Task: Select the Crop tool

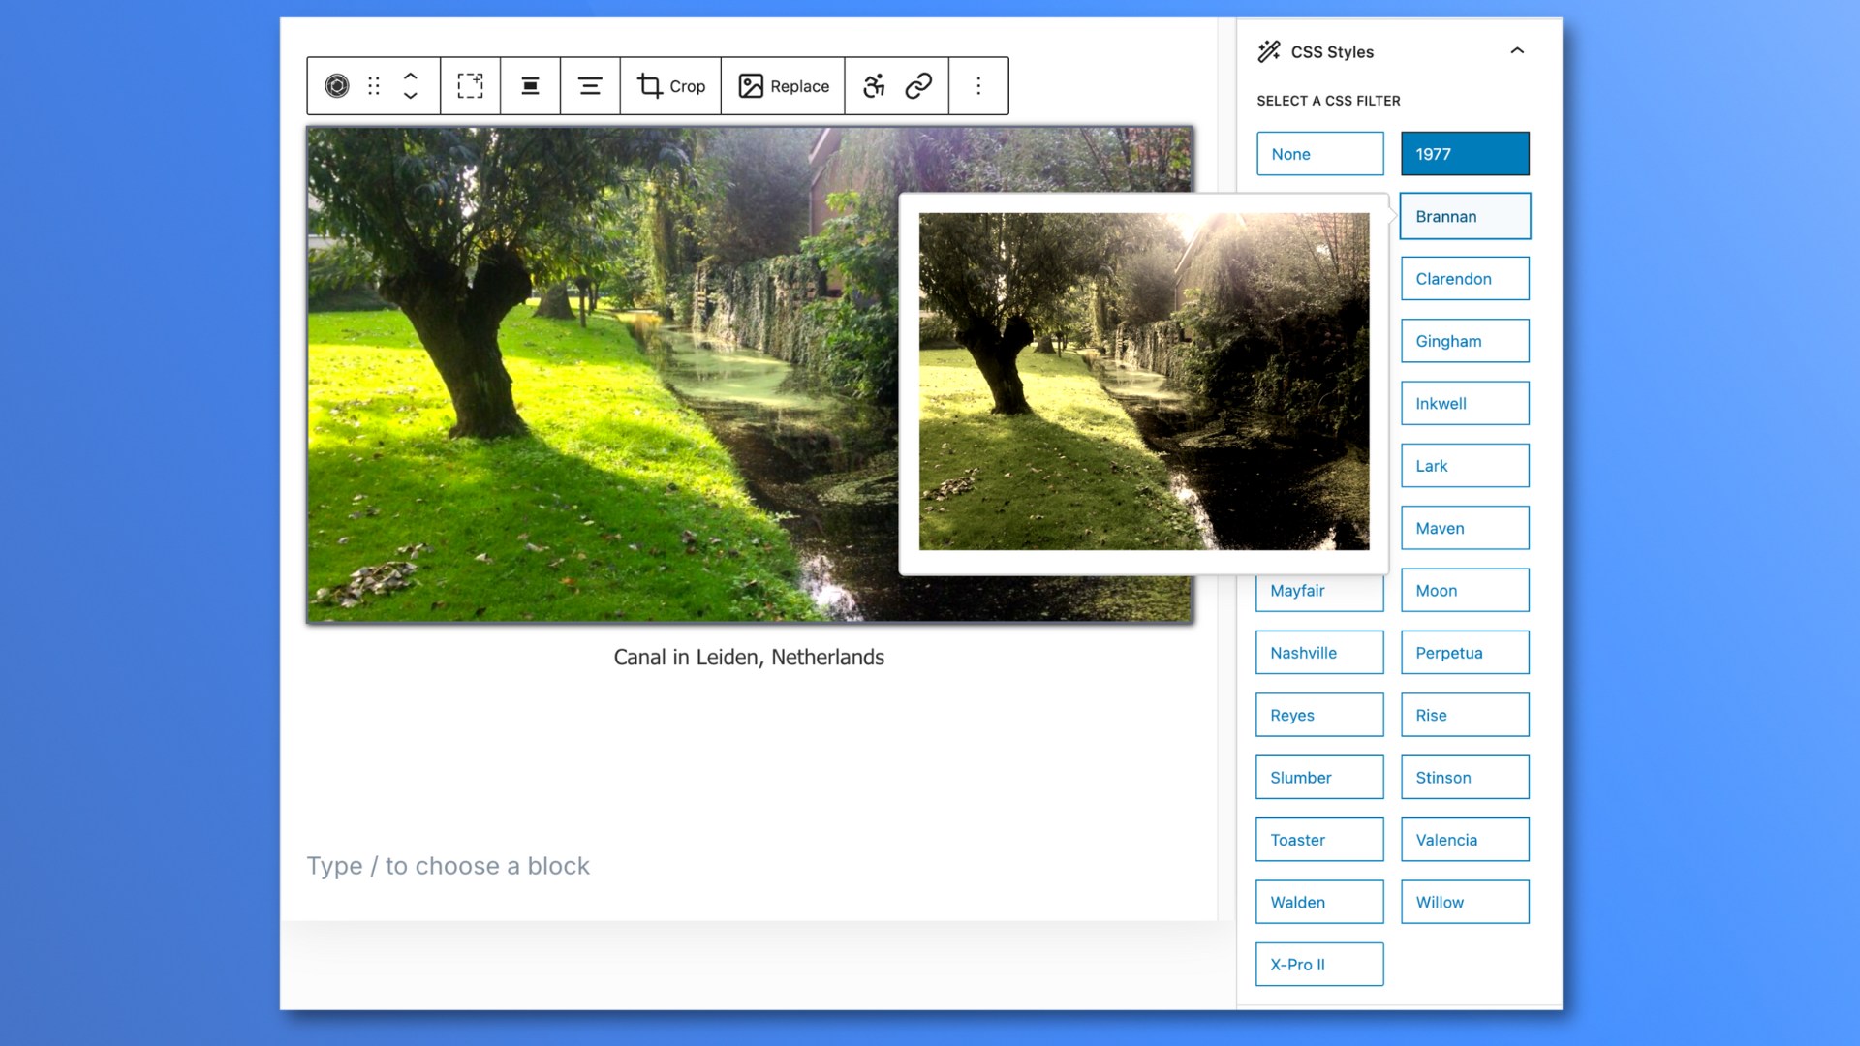Action: [x=670, y=86]
